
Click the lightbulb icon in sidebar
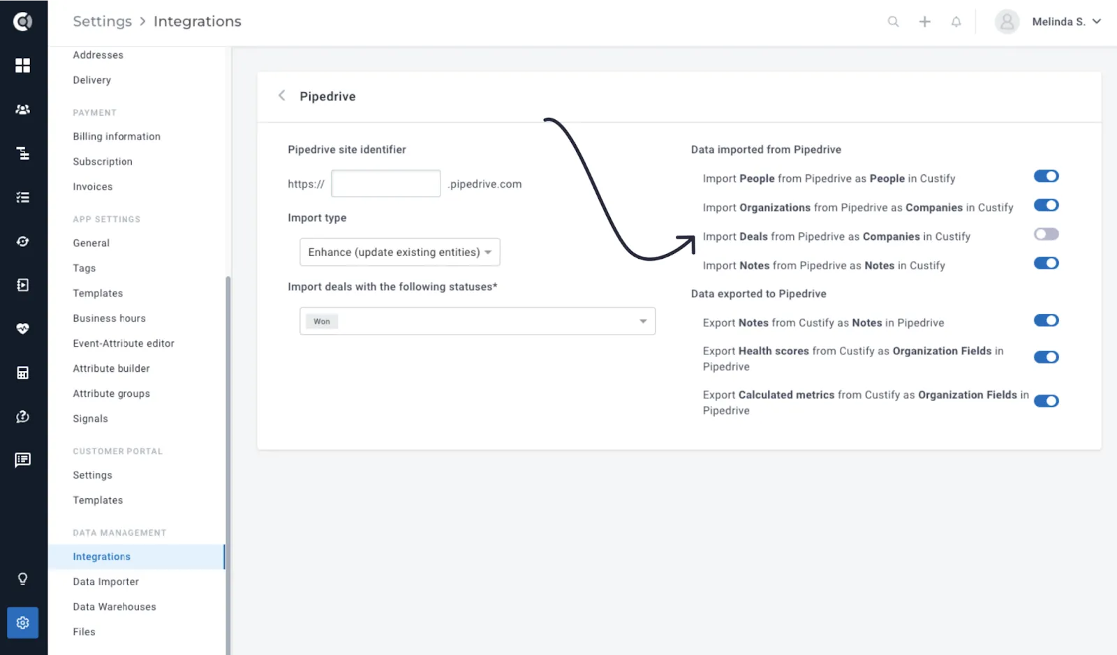23,579
